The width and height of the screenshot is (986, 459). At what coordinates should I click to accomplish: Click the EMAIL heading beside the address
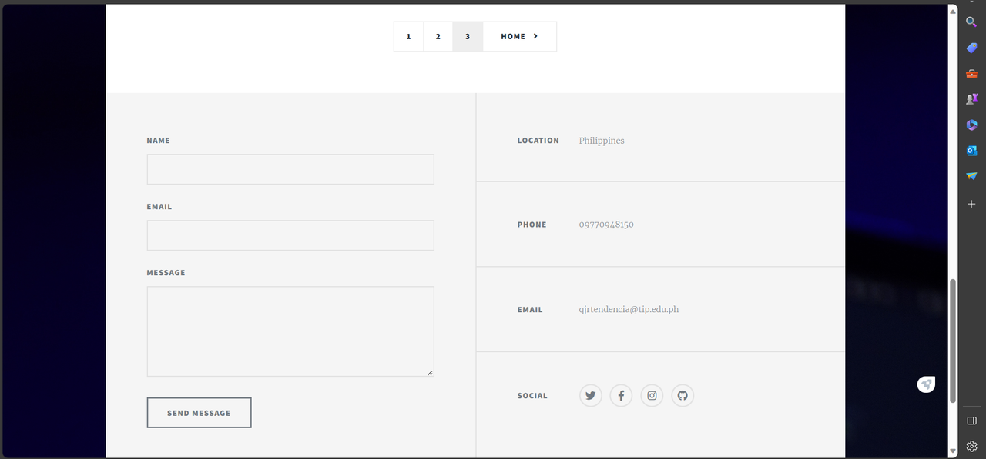[x=530, y=310]
